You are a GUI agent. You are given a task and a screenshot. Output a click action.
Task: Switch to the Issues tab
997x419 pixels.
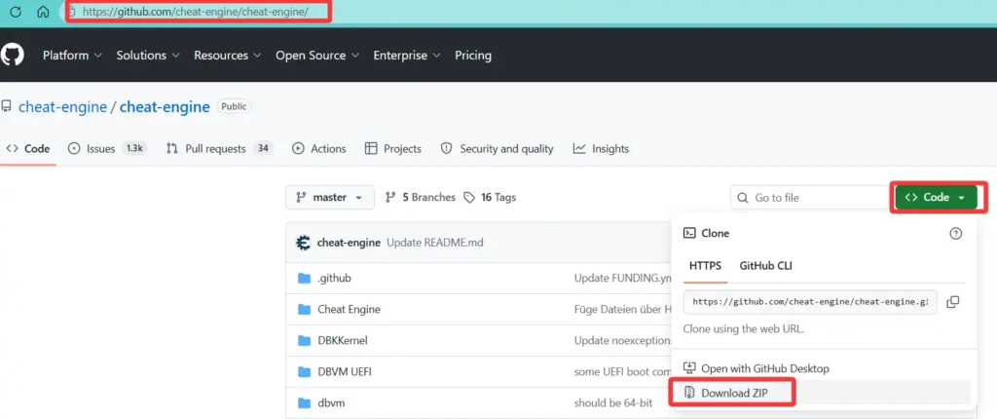coord(107,149)
